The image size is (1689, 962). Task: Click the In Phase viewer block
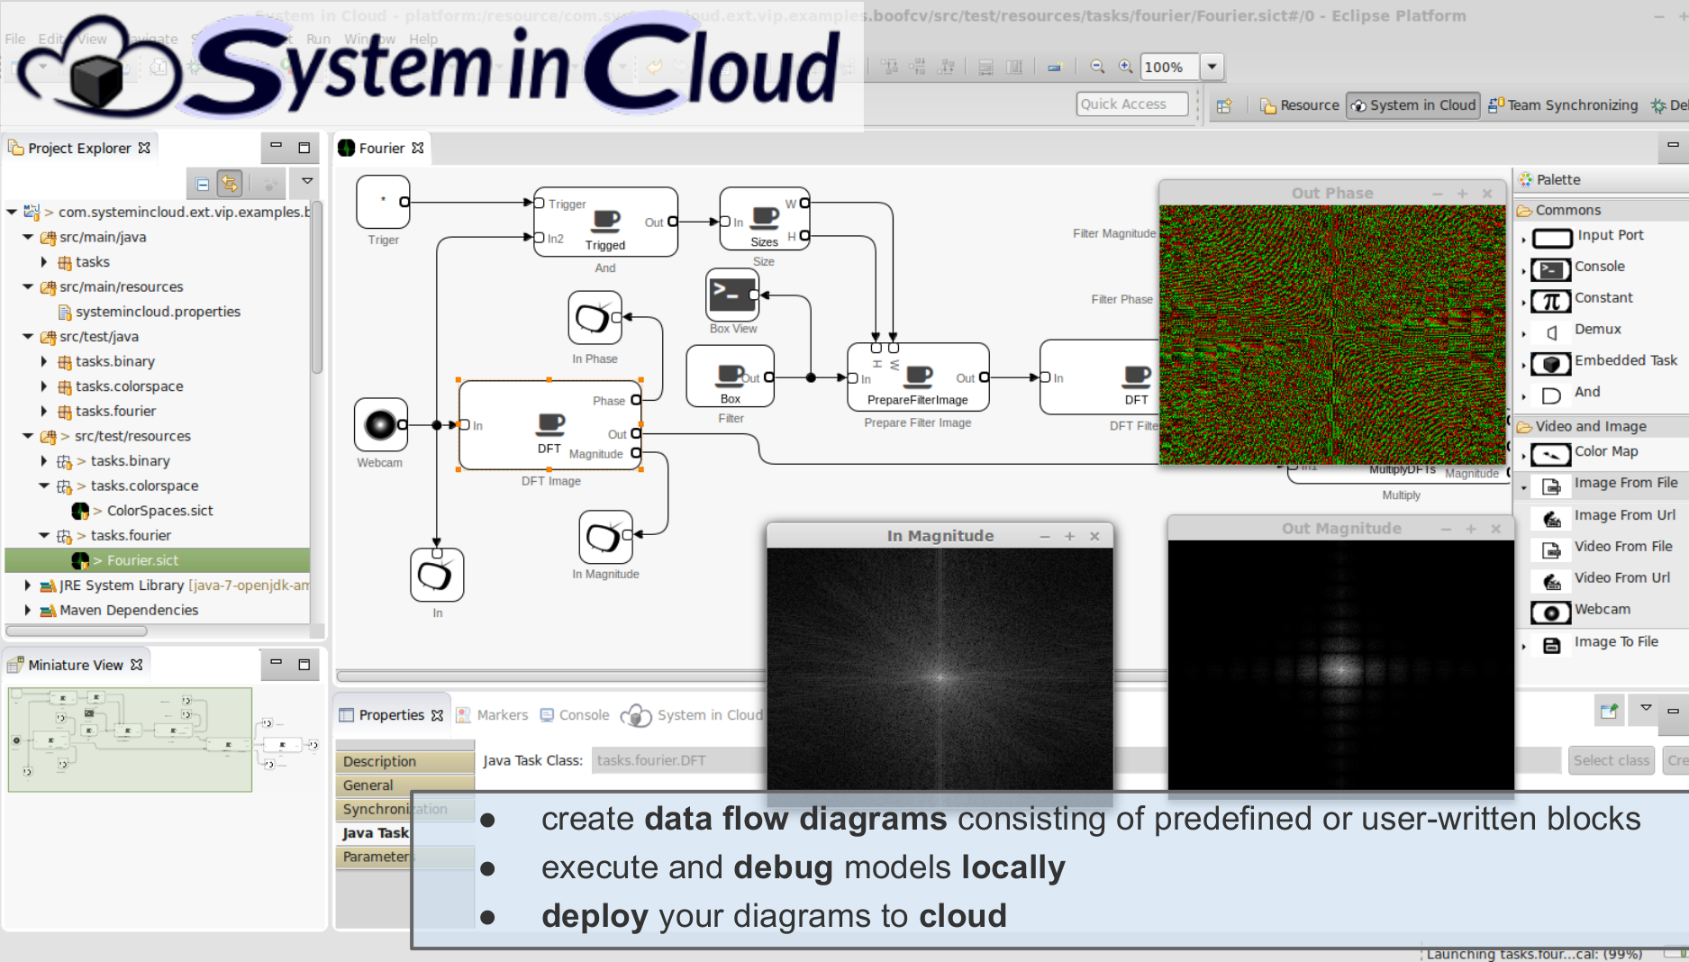(595, 317)
